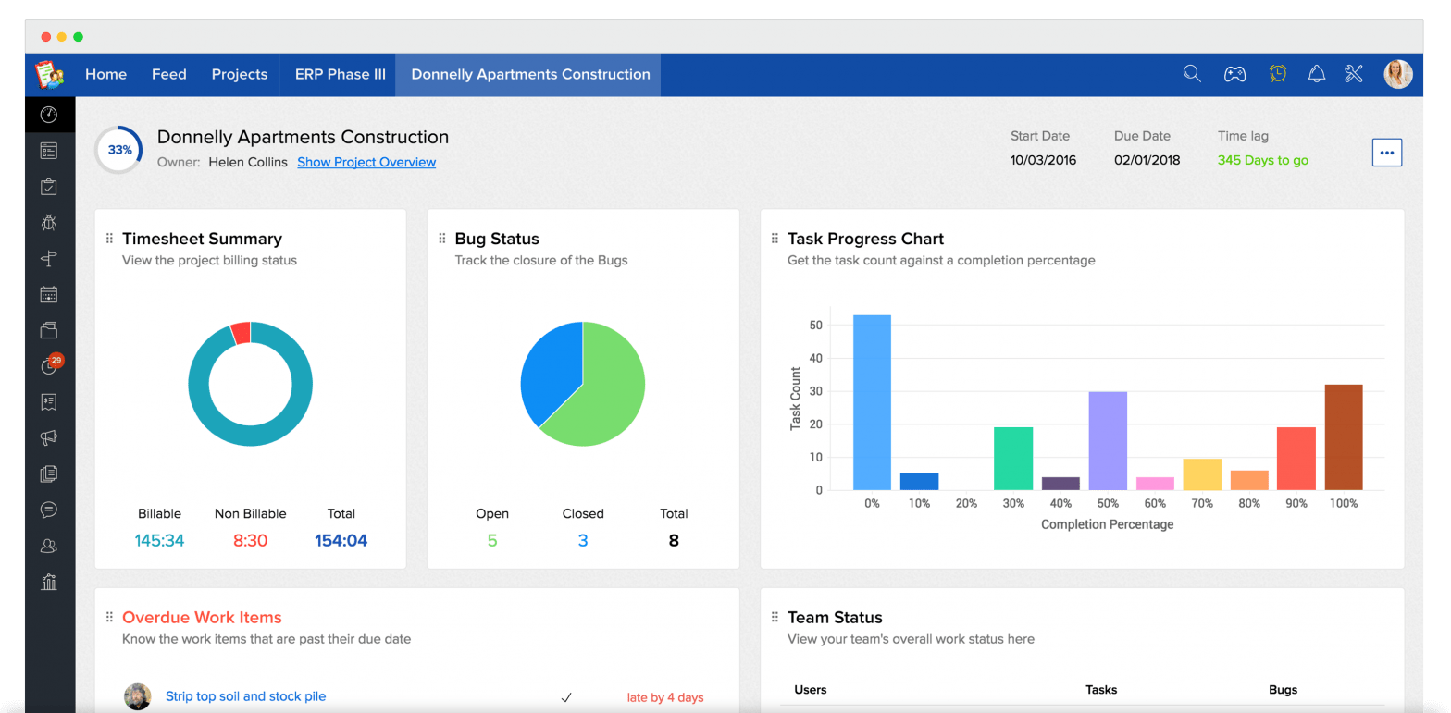Mark 'Strip top soil' item complete checkmark
Viewport: 1451px width, 713px height.
click(x=566, y=697)
